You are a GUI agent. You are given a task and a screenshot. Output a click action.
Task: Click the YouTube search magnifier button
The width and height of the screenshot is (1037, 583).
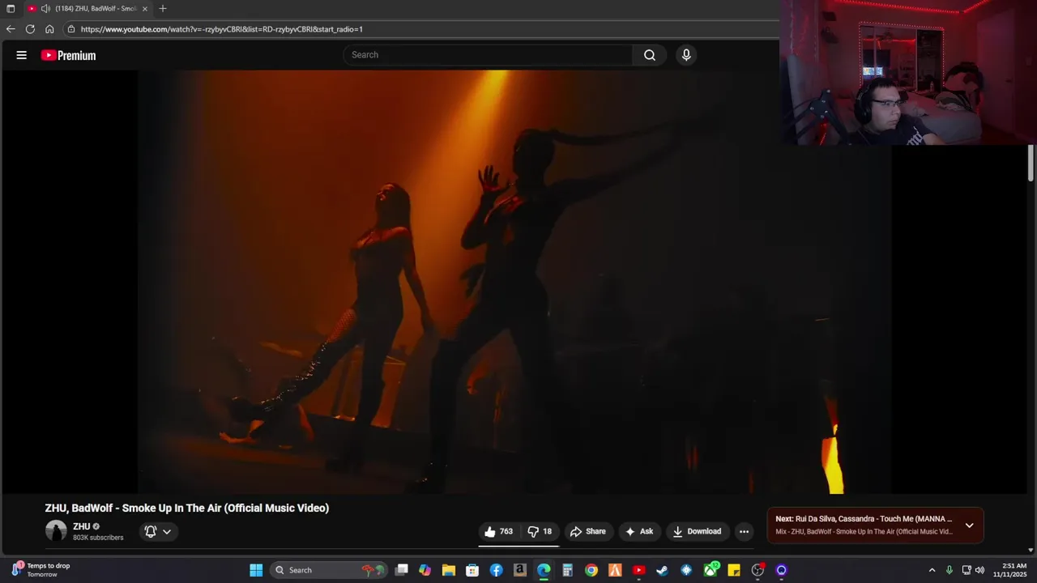point(650,55)
